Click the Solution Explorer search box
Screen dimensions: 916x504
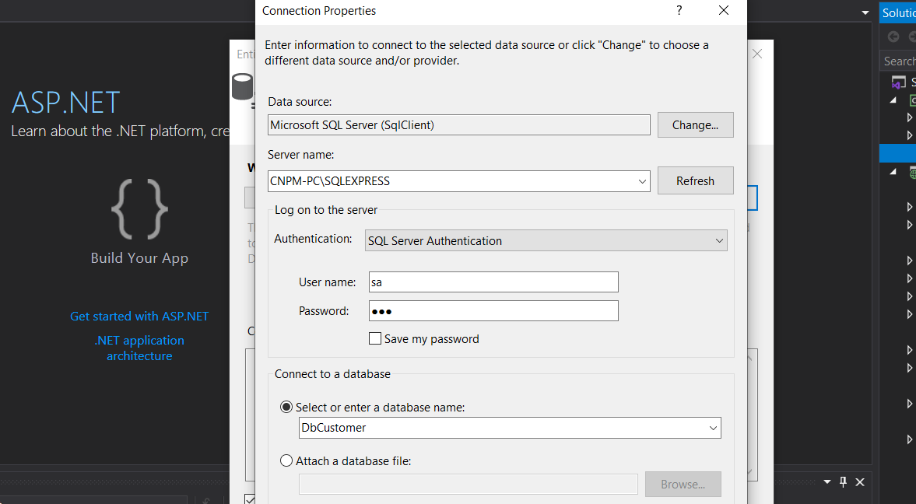898,61
